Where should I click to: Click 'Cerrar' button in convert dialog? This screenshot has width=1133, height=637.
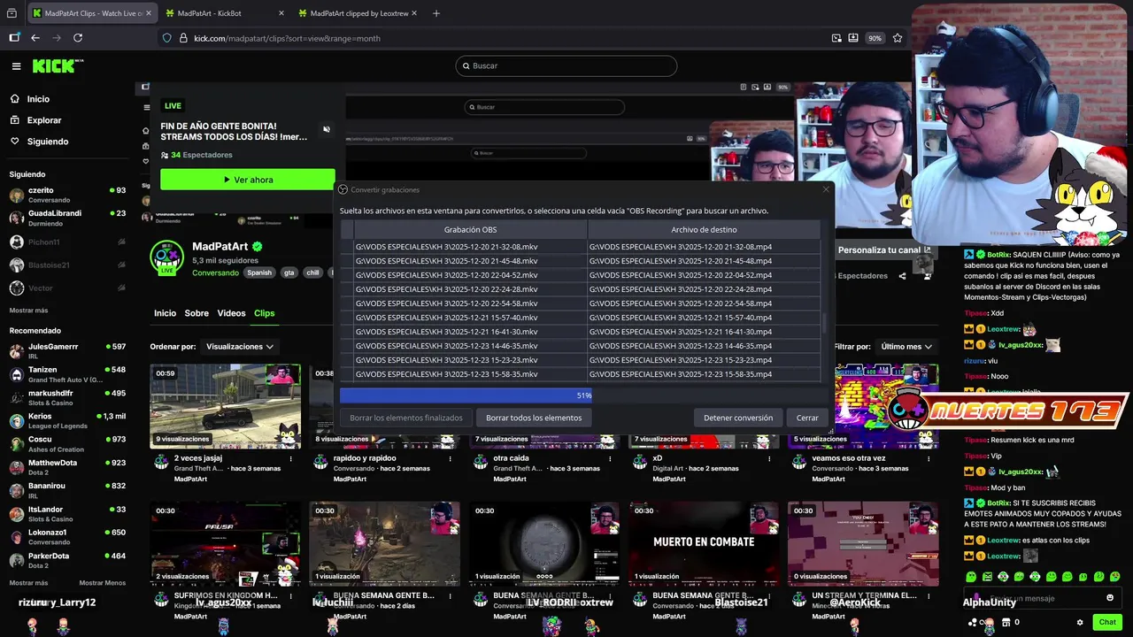(807, 418)
